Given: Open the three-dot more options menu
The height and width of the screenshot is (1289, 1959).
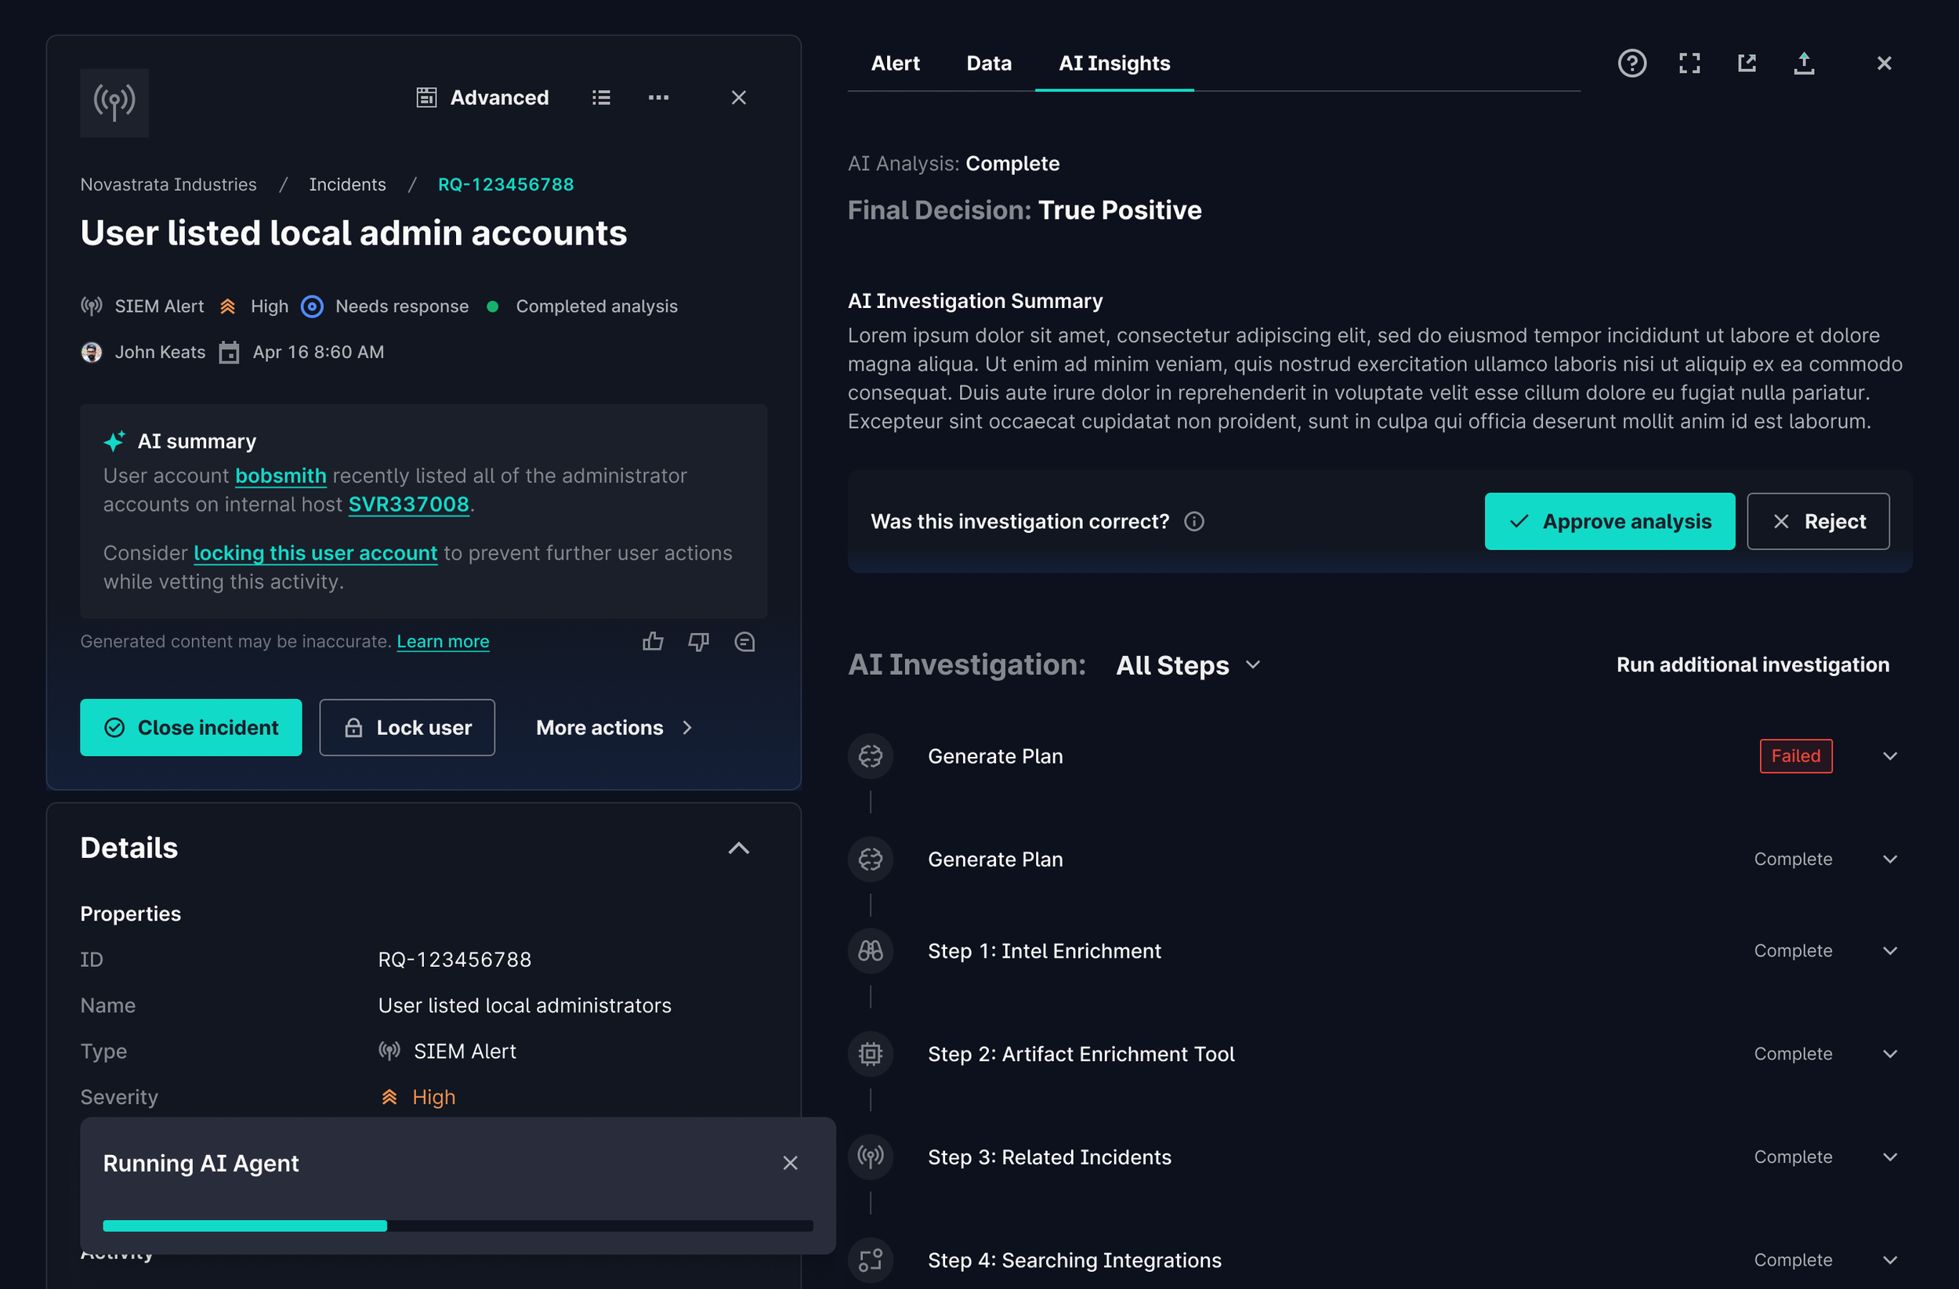Looking at the screenshot, I should [657, 98].
